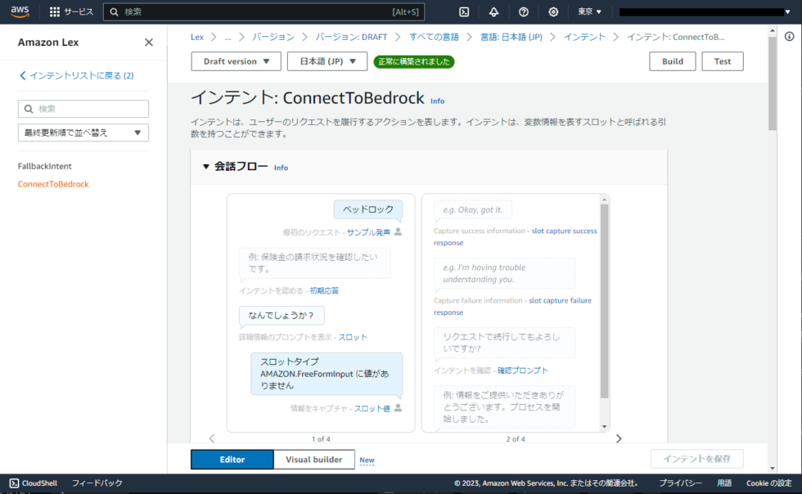Viewport: 802px width, 494px height.
Task: Open CloudShell from the bottom status bar
Action: (x=33, y=483)
